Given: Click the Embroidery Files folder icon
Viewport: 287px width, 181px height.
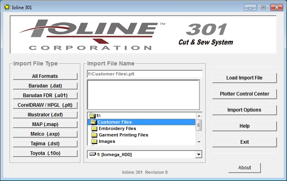Looking at the screenshot, I should point(94,128).
